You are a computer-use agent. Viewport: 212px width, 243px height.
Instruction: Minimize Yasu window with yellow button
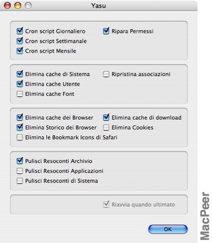click(x=18, y=5)
